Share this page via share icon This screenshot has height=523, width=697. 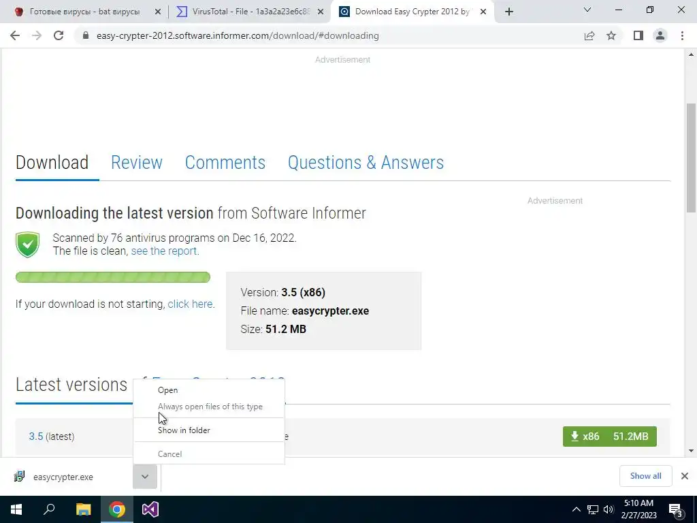pos(589,35)
